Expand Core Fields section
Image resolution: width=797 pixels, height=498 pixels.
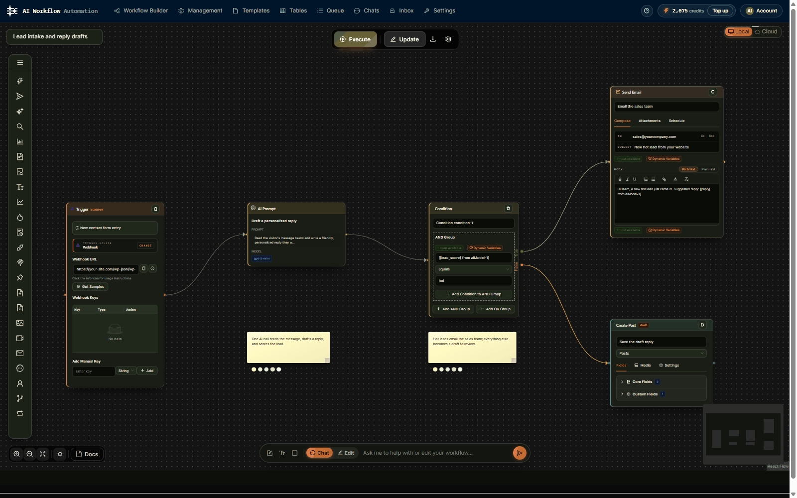tap(661, 381)
